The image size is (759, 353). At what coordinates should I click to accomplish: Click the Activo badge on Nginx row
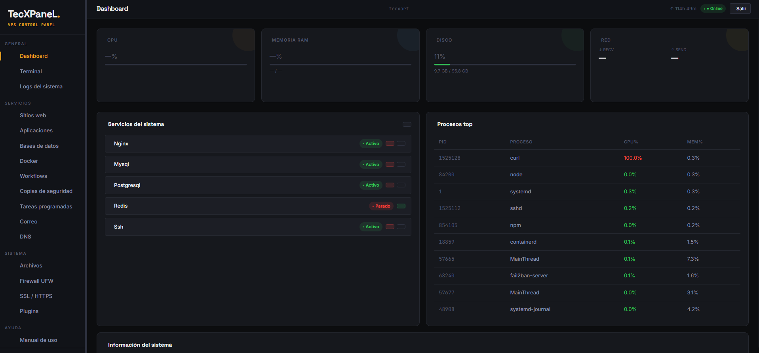(x=371, y=143)
